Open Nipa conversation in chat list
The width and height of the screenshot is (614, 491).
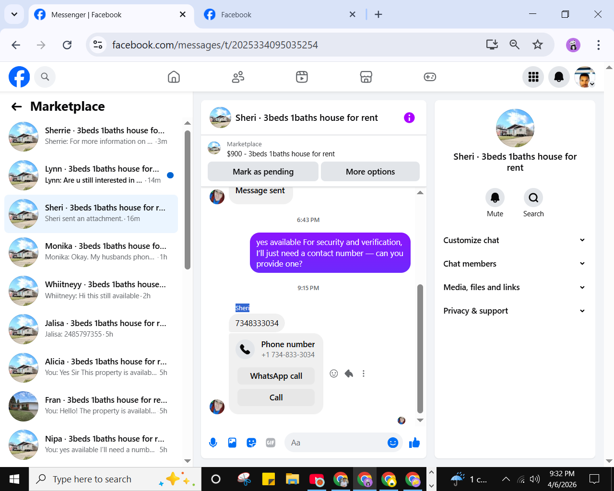pyautogui.click(x=91, y=444)
